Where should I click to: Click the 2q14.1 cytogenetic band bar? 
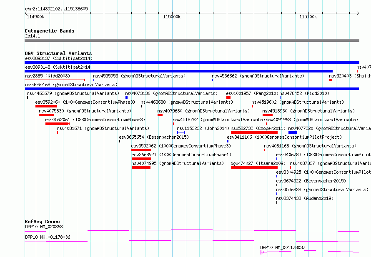coord(192,40)
